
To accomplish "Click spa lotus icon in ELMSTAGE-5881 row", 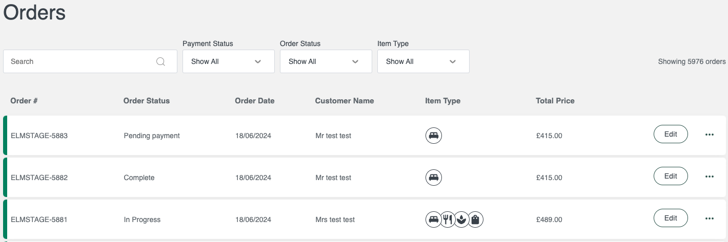I will tap(462, 219).
